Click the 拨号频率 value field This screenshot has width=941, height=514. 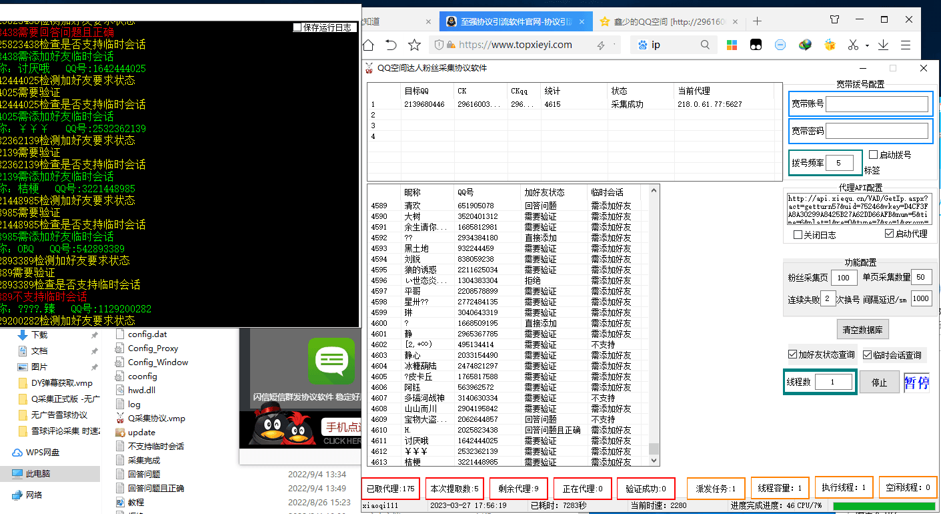click(839, 163)
